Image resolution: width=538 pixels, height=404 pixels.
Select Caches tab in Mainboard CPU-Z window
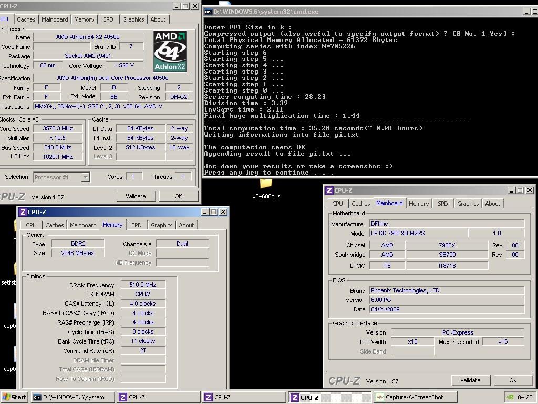coord(360,204)
